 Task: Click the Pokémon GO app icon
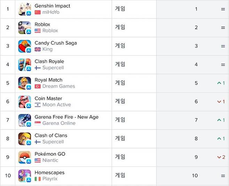[24, 157]
